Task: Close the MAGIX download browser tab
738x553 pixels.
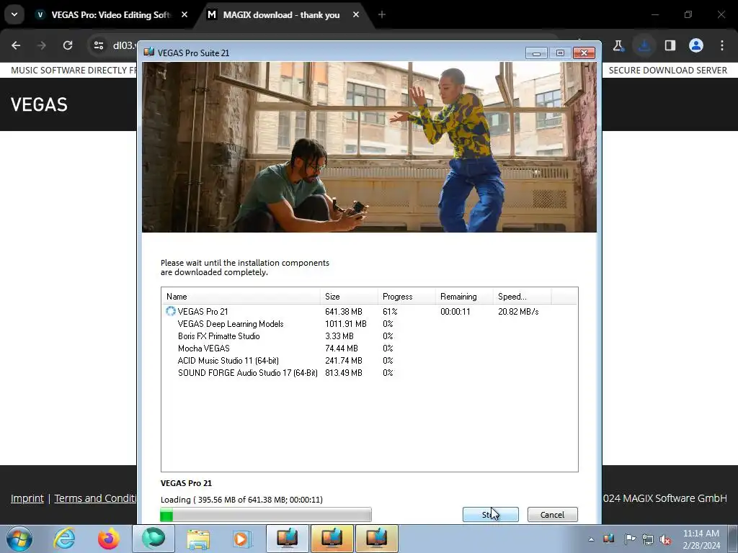Action: [356, 14]
